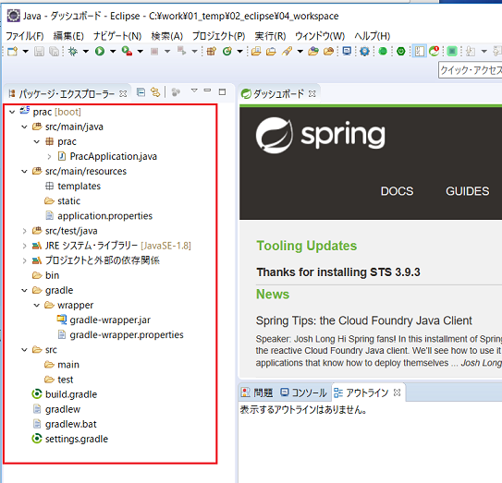Collapse All in Package Explorer
Screen dimensions: 502x483
pyautogui.click(x=141, y=92)
